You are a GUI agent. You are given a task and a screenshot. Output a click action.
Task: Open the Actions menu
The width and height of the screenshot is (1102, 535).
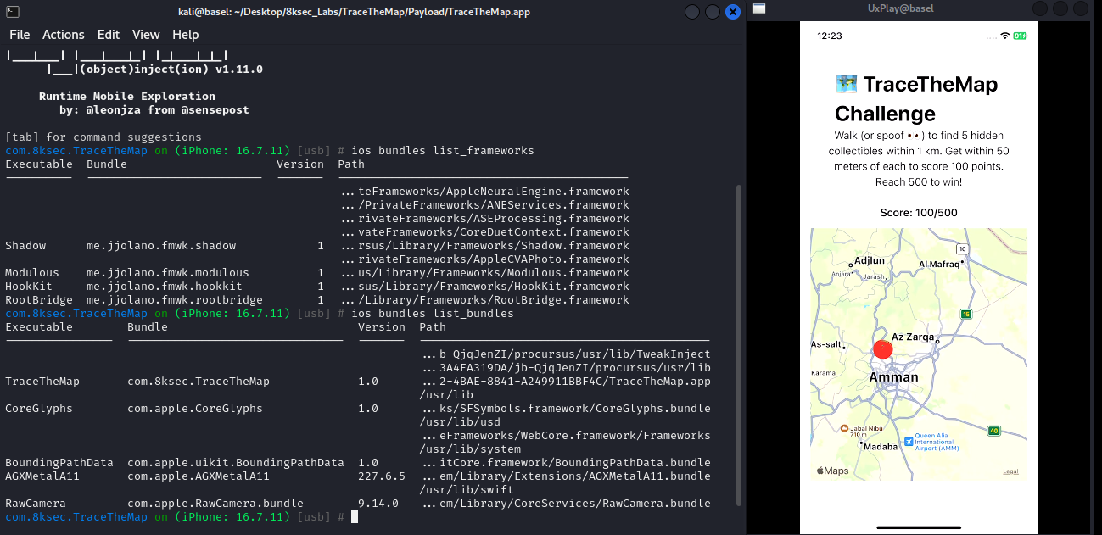(x=64, y=35)
